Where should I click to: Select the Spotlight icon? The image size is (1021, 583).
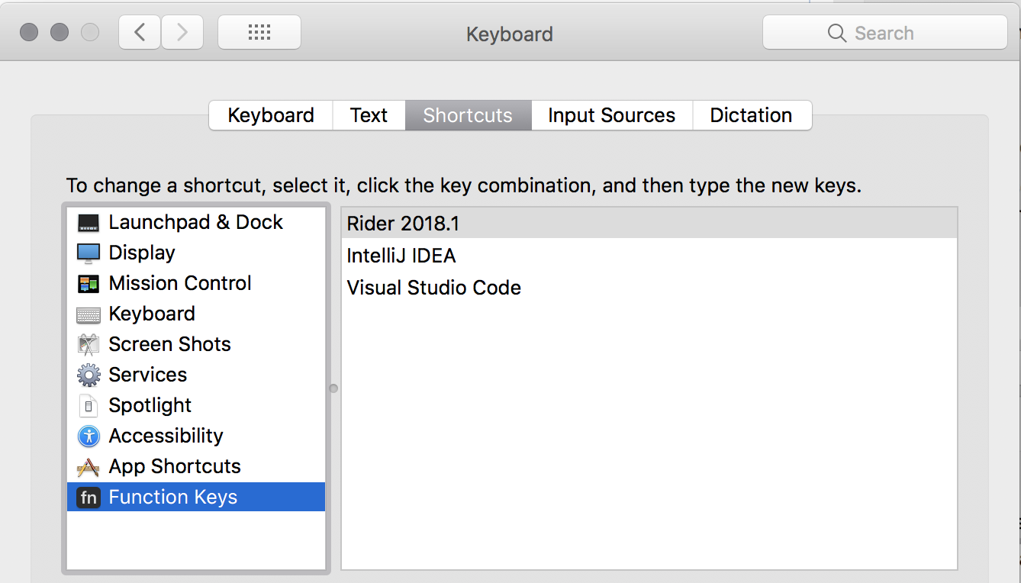[x=88, y=405]
